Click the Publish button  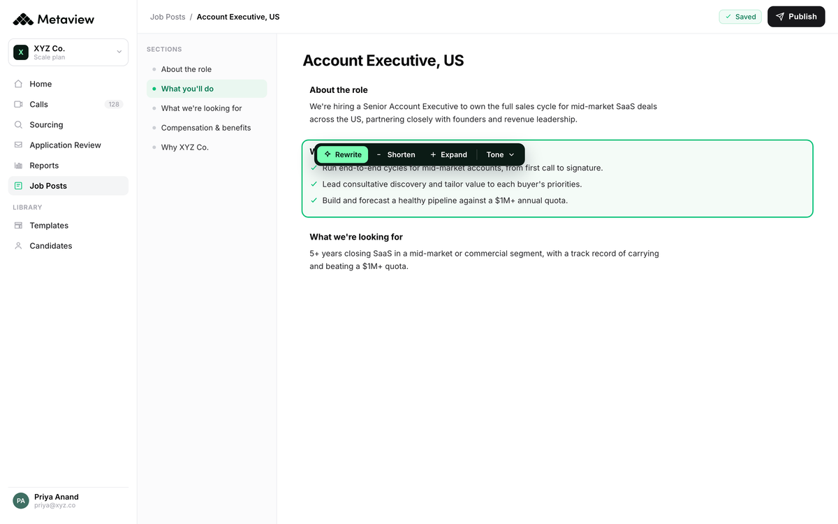tap(796, 17)
